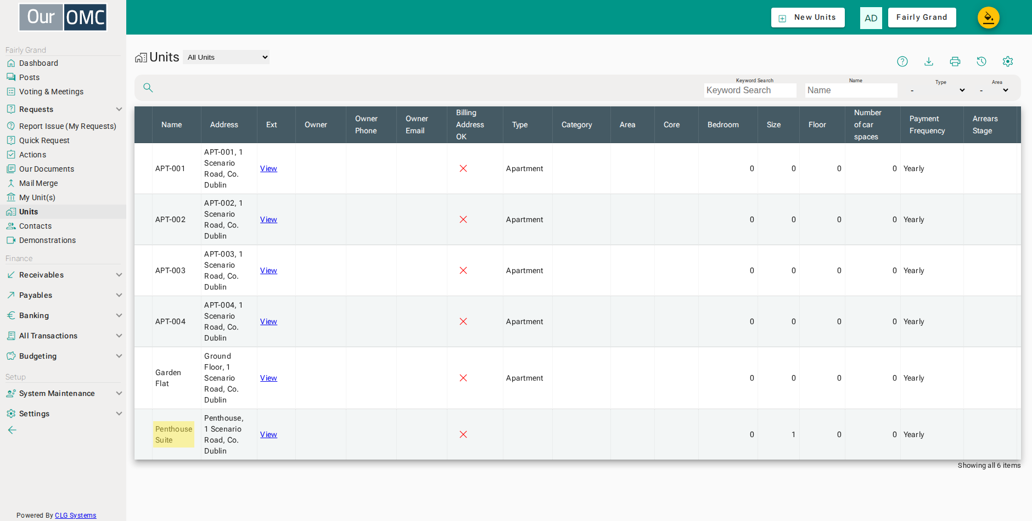Expand the Settings section chevron
Image resolution: width=1032 pixels, height=521 pixels.
119,414
